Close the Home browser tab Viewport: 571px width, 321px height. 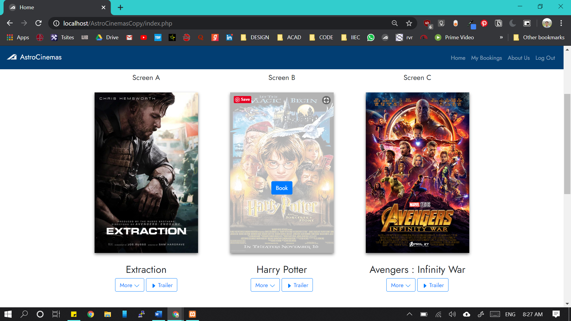pos(103,7)
